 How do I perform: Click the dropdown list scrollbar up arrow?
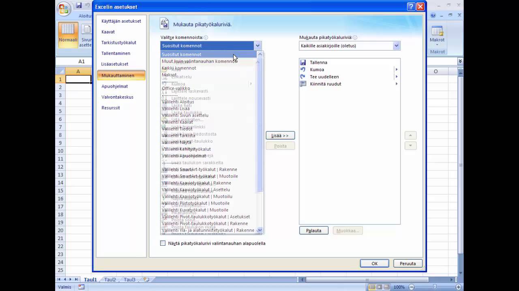260,54
